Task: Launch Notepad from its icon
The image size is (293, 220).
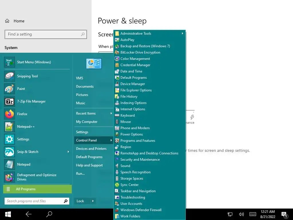Action: [x=9, y=164]
